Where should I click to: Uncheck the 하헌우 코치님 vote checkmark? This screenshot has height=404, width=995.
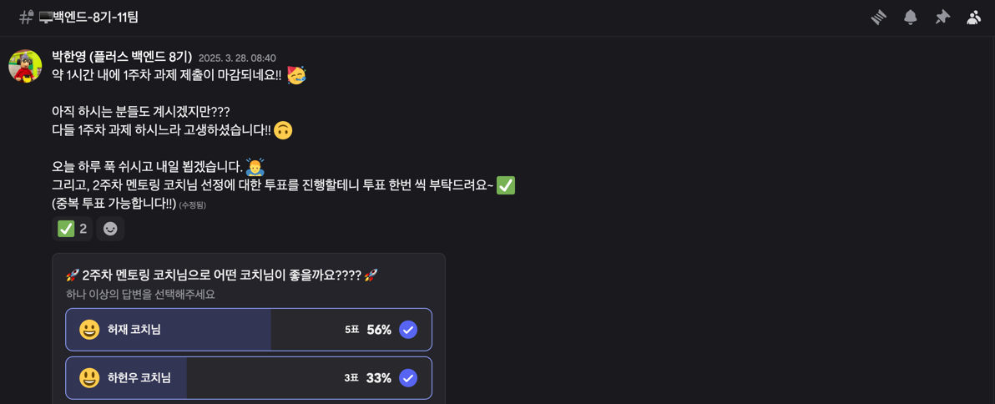(x=408, y=378)
